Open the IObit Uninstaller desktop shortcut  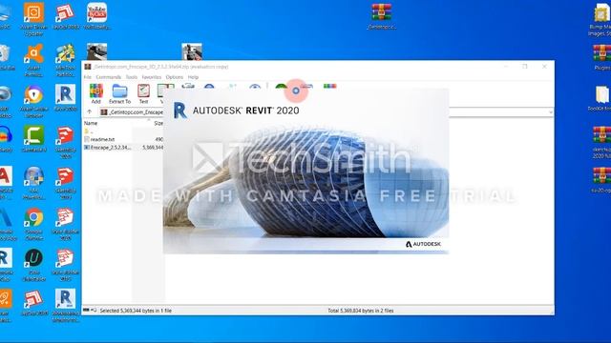33,265
